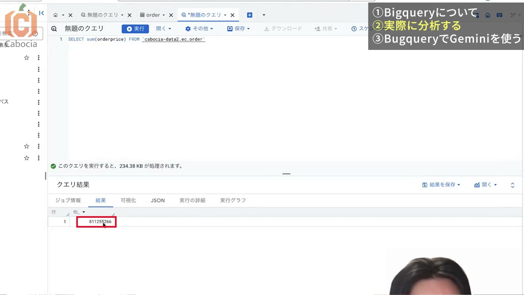Toggle results panel expand/collapse arrows
Screen dimensions: 524x295
tap(513, 185)
